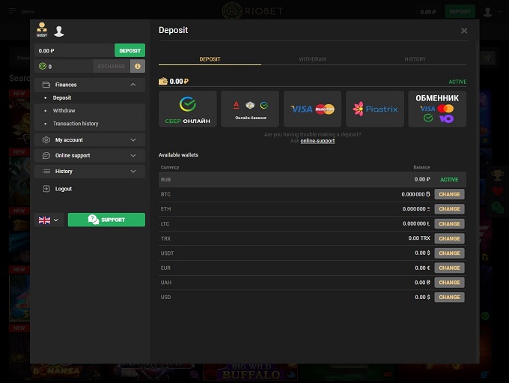The height and width of the screenshot is (383, 509).
Task: Open Transaction history in sidebar
Action: point(76,124)
